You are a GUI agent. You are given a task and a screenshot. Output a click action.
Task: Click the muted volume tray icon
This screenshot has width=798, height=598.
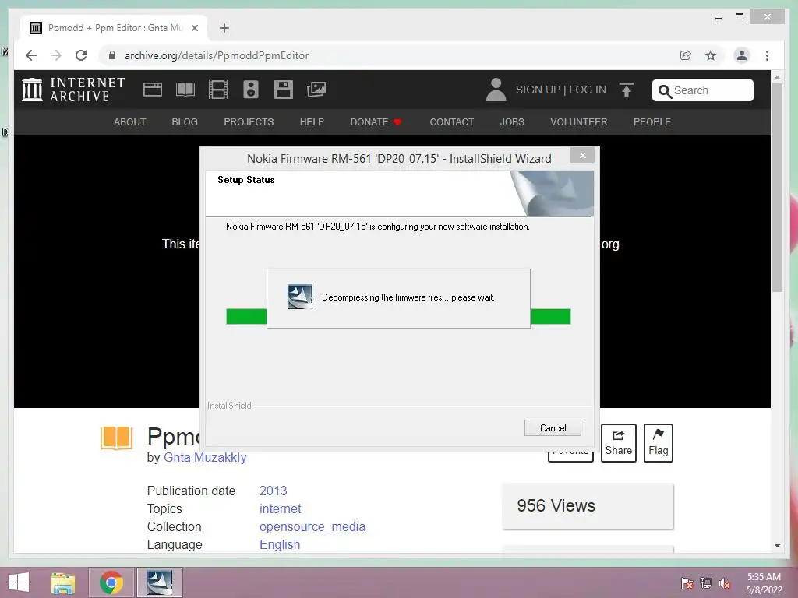coord(724,583)
